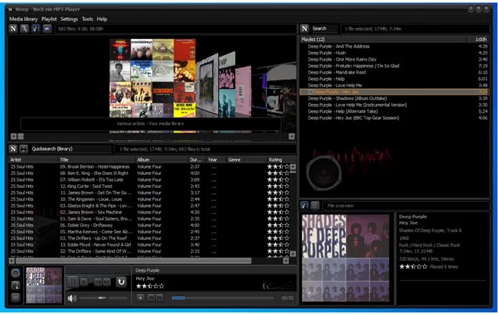This screenshot has height=315, width=498.
Task: Open the Tools menu
Action: pyautogui.click(x=87, y=19)
